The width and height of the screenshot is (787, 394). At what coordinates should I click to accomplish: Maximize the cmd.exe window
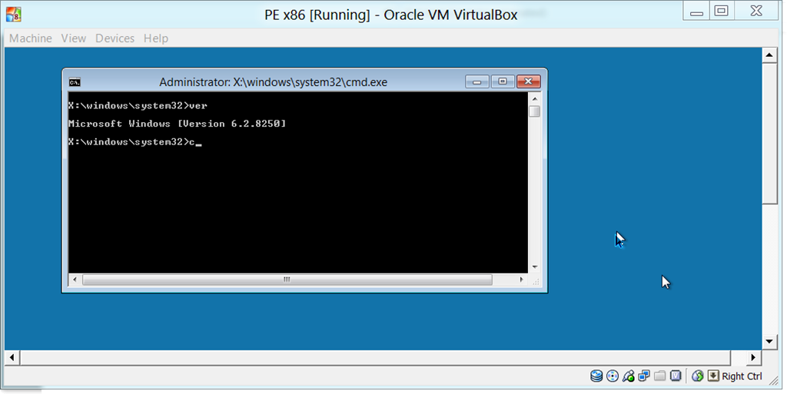[x=503, y=81]
